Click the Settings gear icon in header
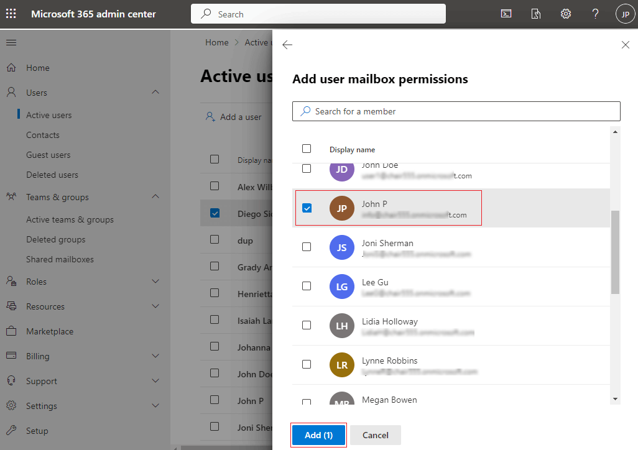This screenshot has height=450, width=638. (x=566, y=14)
